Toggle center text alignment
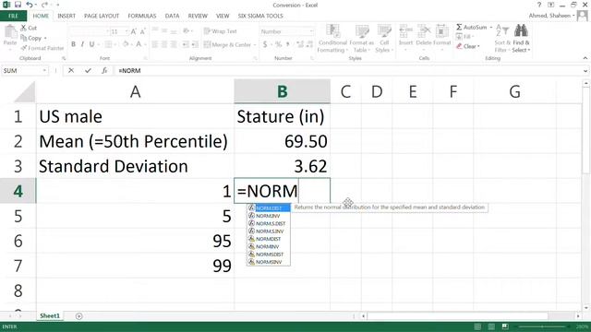This screenshot has height=332, width=591. (x=164, y=44)
